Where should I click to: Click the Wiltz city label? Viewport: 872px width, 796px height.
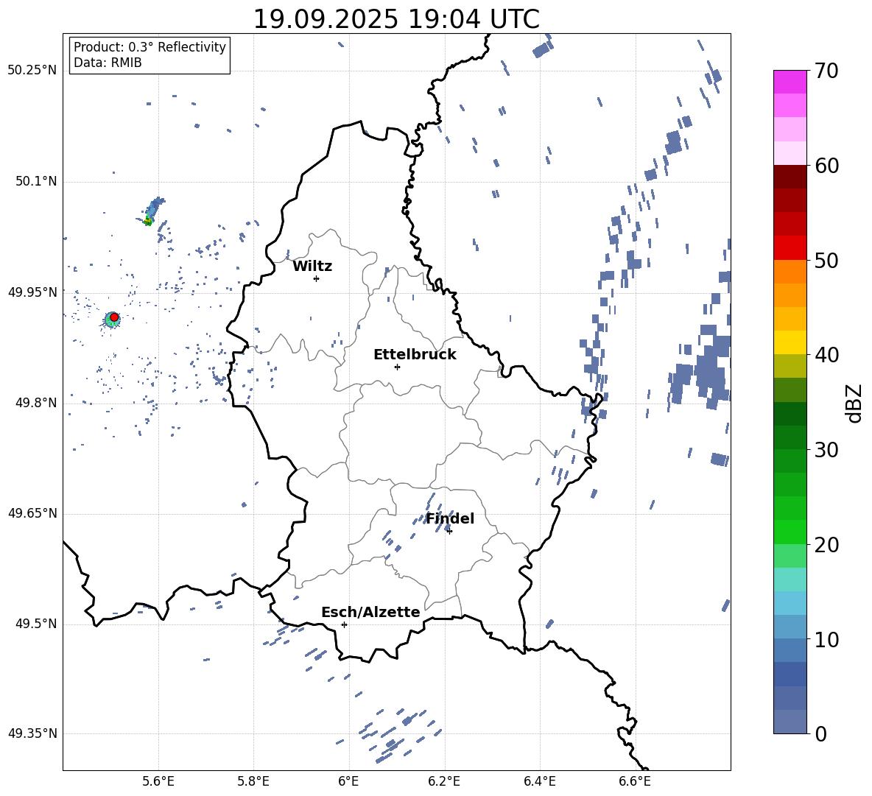[312, 267]
